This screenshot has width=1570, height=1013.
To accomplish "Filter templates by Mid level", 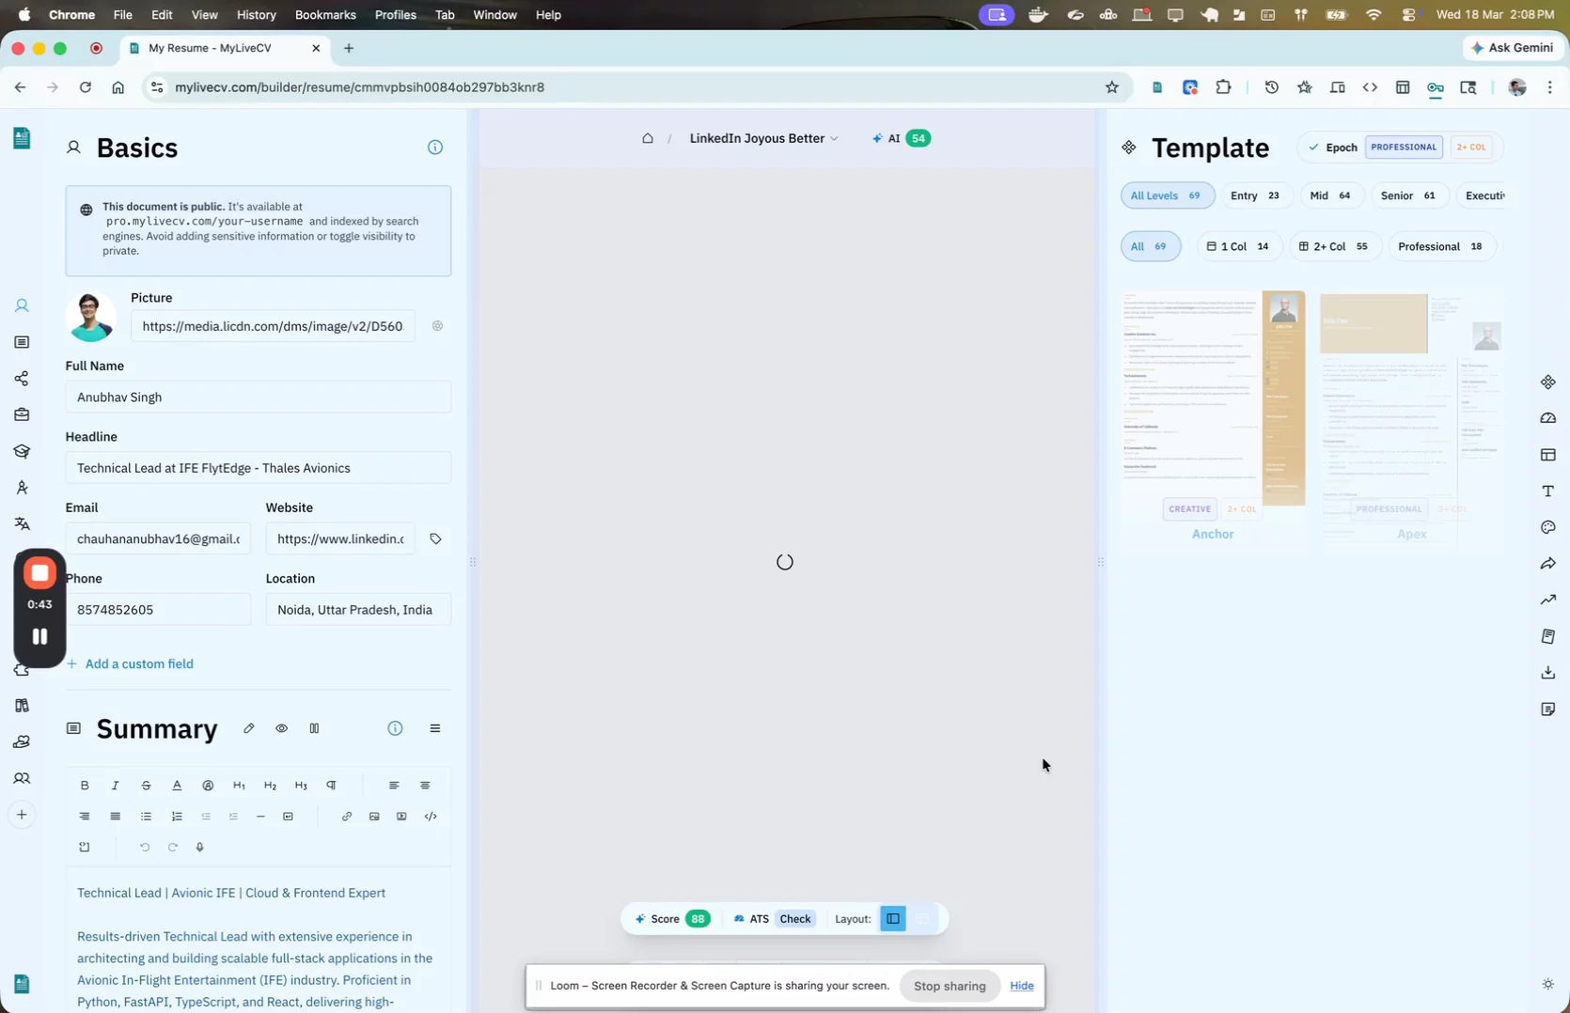I will pos(1330,195).
